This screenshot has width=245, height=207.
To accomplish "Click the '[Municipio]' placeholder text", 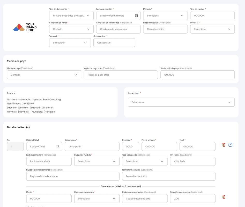I will click(x=50, y=112).
